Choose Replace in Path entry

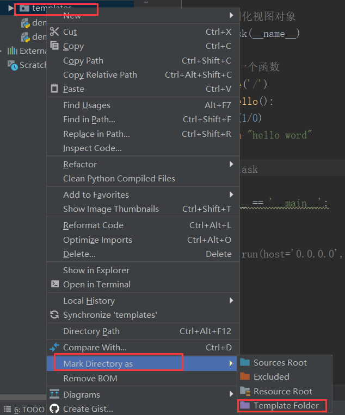pyautogui.click(x=143, y=134)
